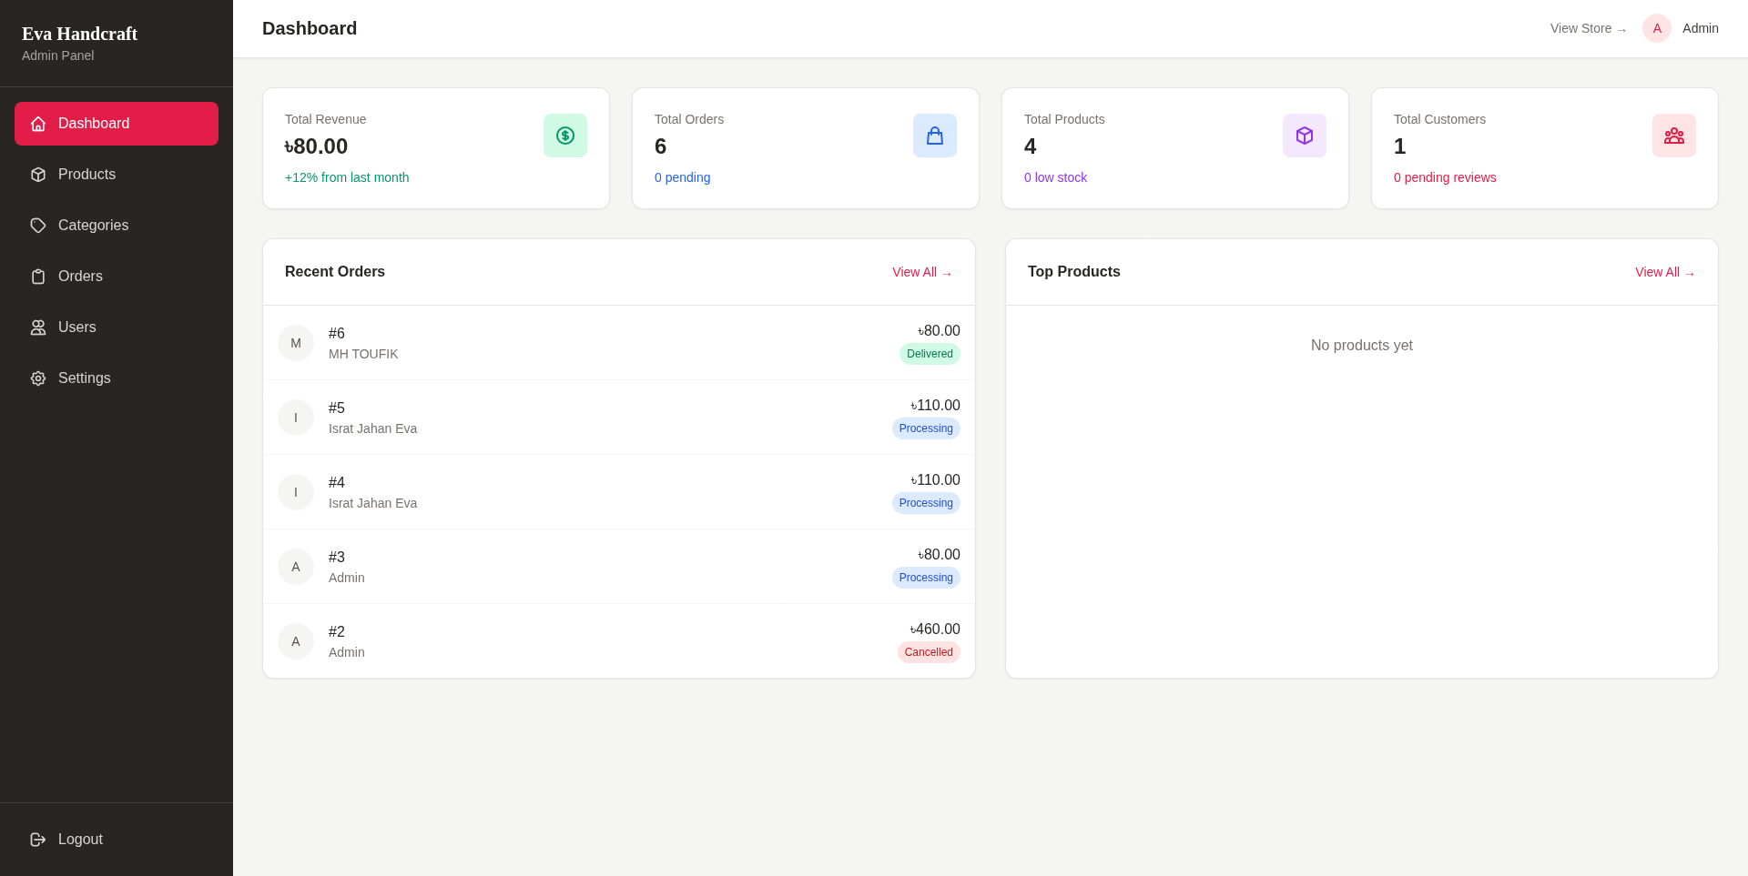Select the Dashboard home icon in sidebar
The height and width of the screenshot is (876, 1748).
pos(38,124)
